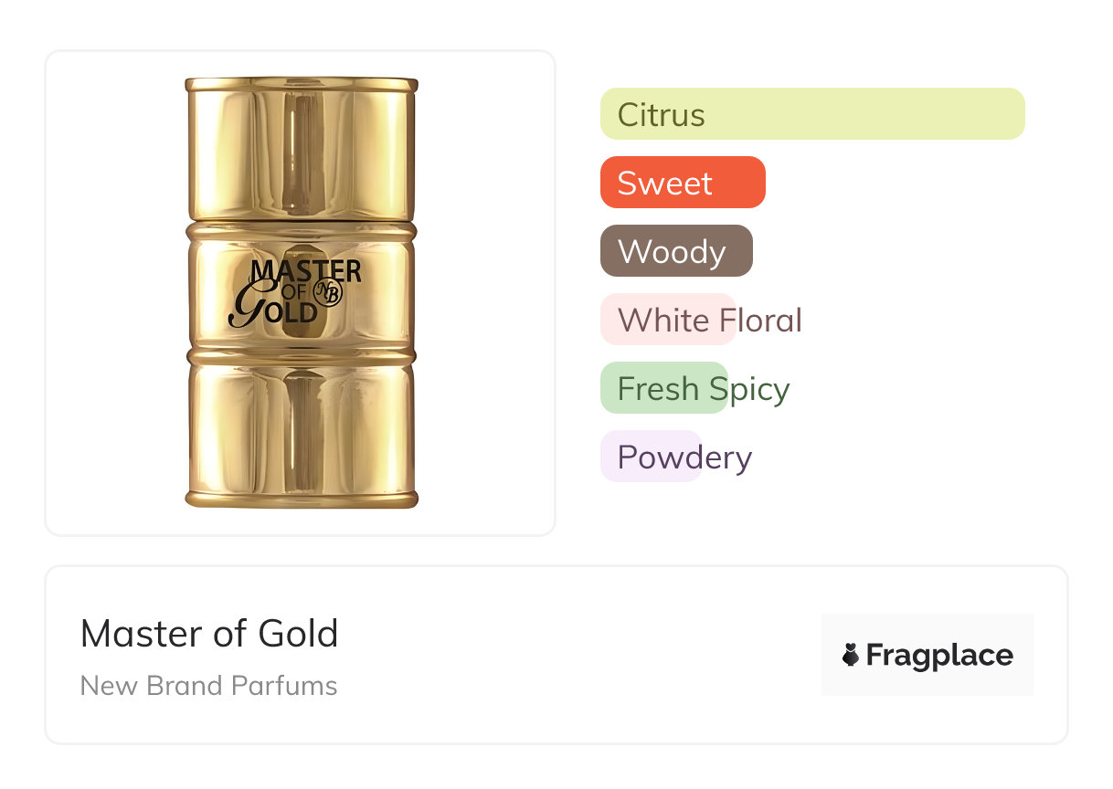The height and width of the screenshot is (789, 1113).
Task: Click the far right end of Citrus bar
Action: tap(1012, 114)
